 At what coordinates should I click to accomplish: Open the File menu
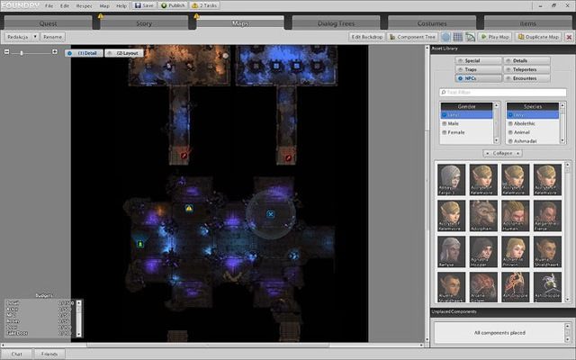[49, 6]
